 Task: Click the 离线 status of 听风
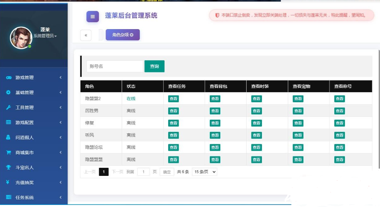click(x=131, y=135)
